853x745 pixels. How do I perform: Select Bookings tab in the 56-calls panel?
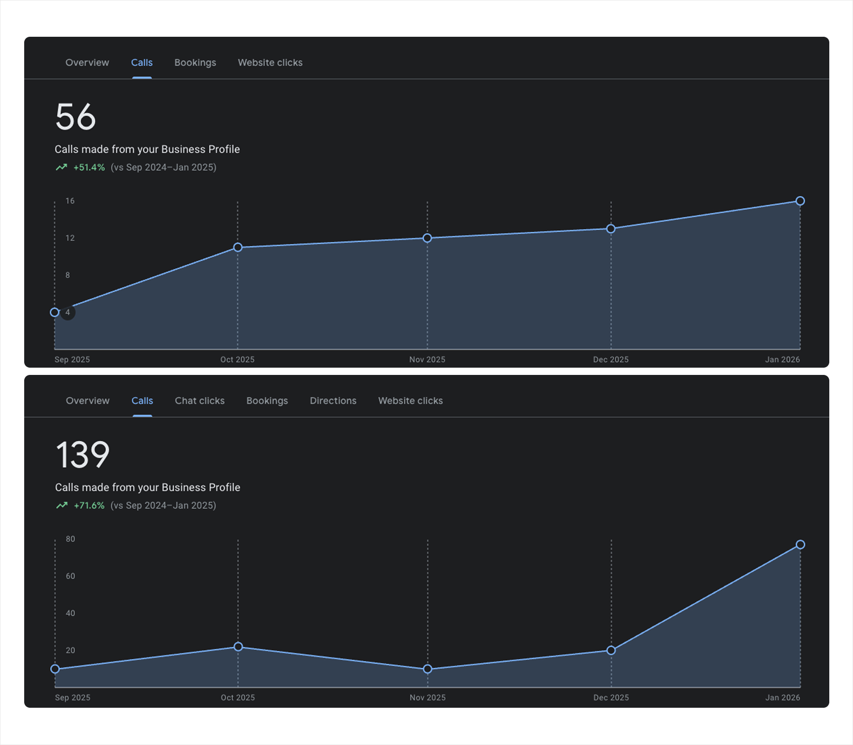[195, 62]
